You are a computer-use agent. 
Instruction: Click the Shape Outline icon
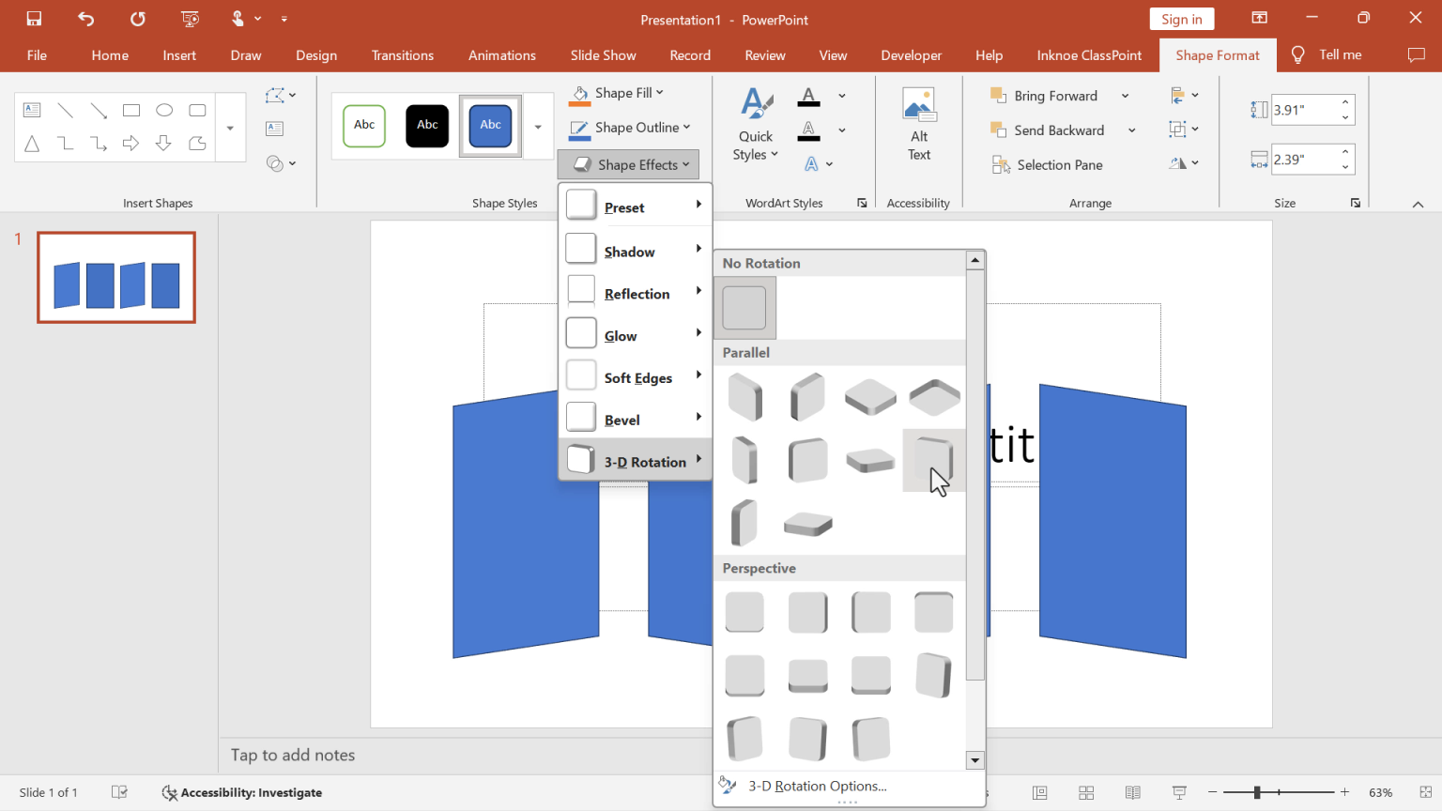point(578,128)
